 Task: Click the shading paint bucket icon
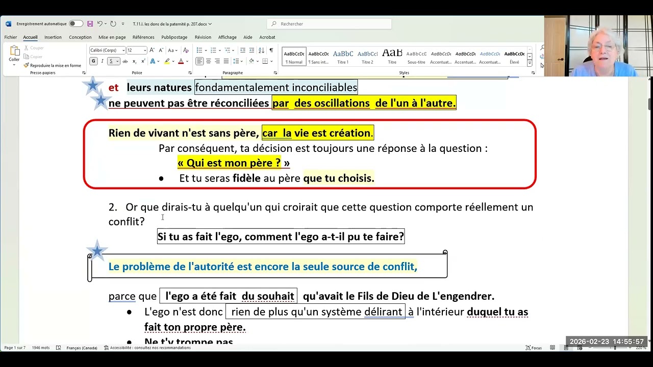tap(251, 61)
